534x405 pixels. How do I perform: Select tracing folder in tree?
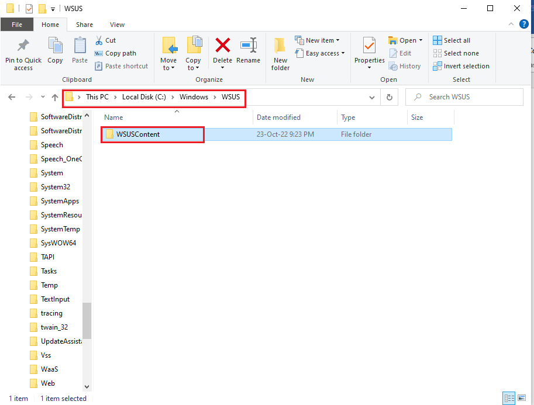point(51,313)
